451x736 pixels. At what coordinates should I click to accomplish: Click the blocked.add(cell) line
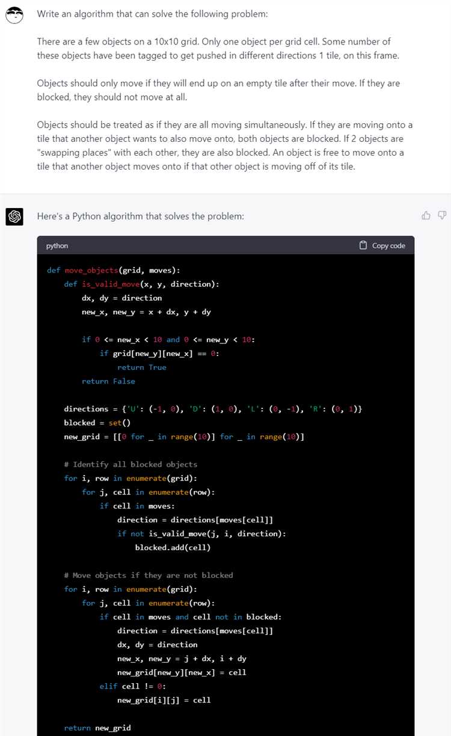point(173,547)
